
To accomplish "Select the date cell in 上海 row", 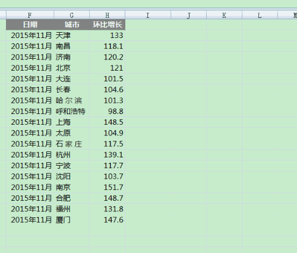I will (x=30, y=122).
